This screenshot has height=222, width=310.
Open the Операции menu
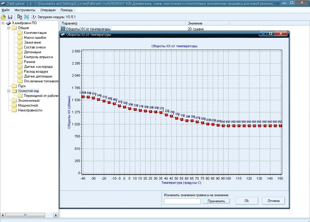coord(48,10)
